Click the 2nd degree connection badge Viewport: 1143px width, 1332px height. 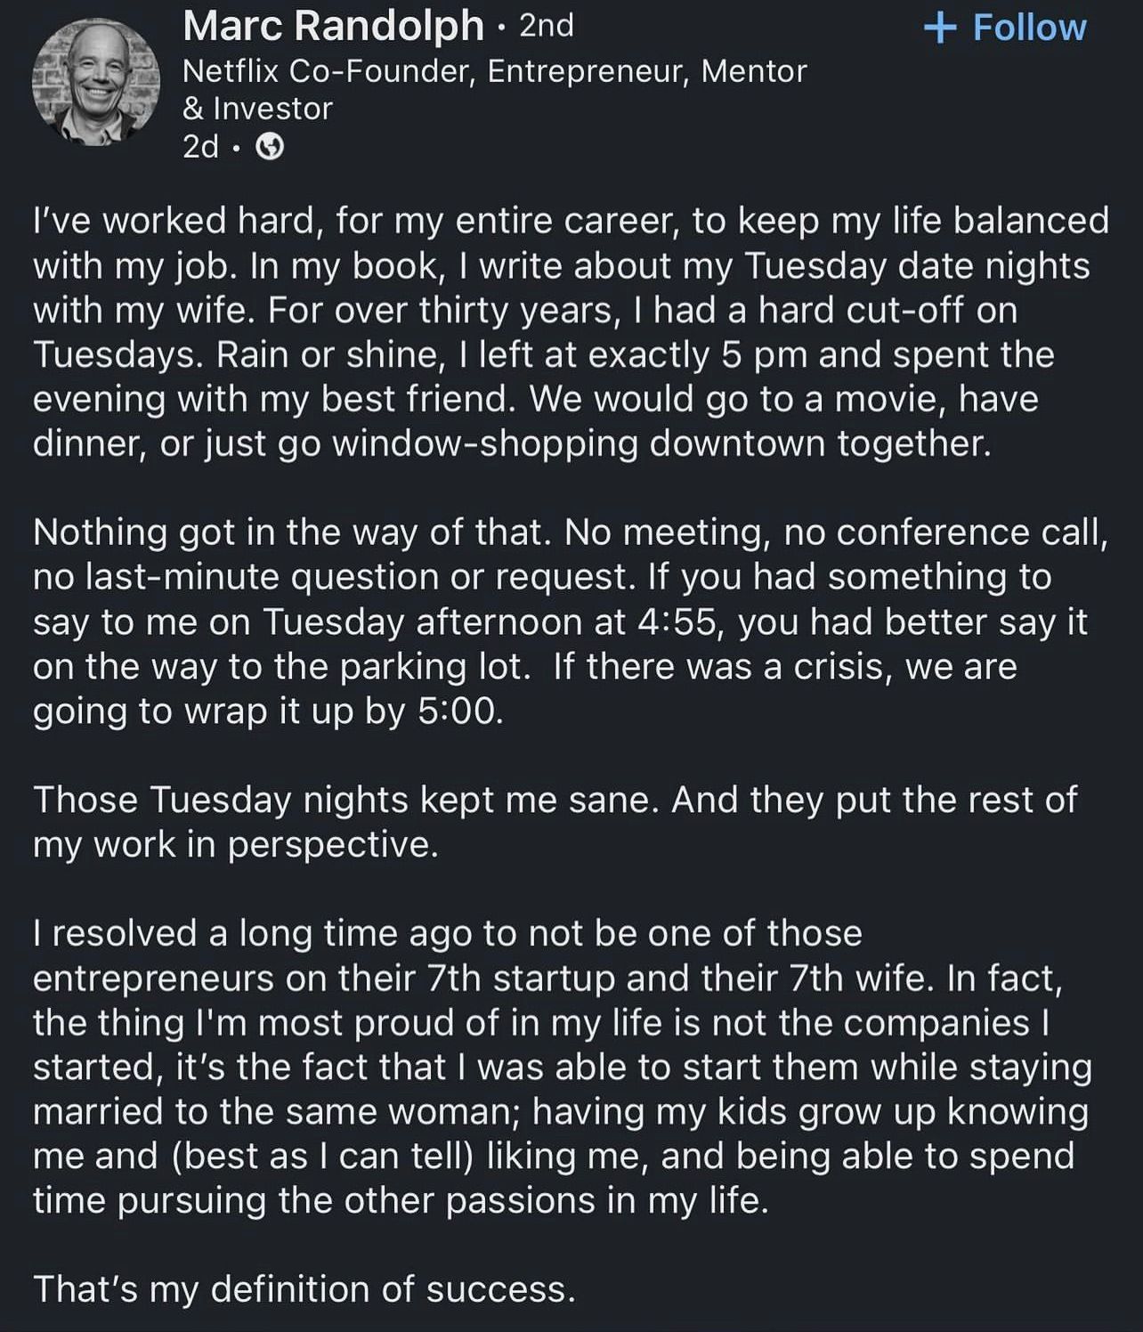(x=547, y=26)
